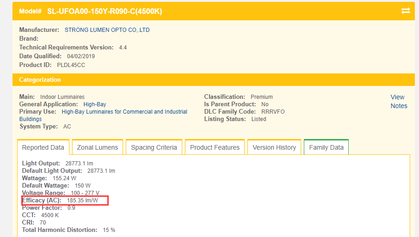419x237 pixels.
Task: Click the compare arrows icon in model header
Action: (406, 11)
